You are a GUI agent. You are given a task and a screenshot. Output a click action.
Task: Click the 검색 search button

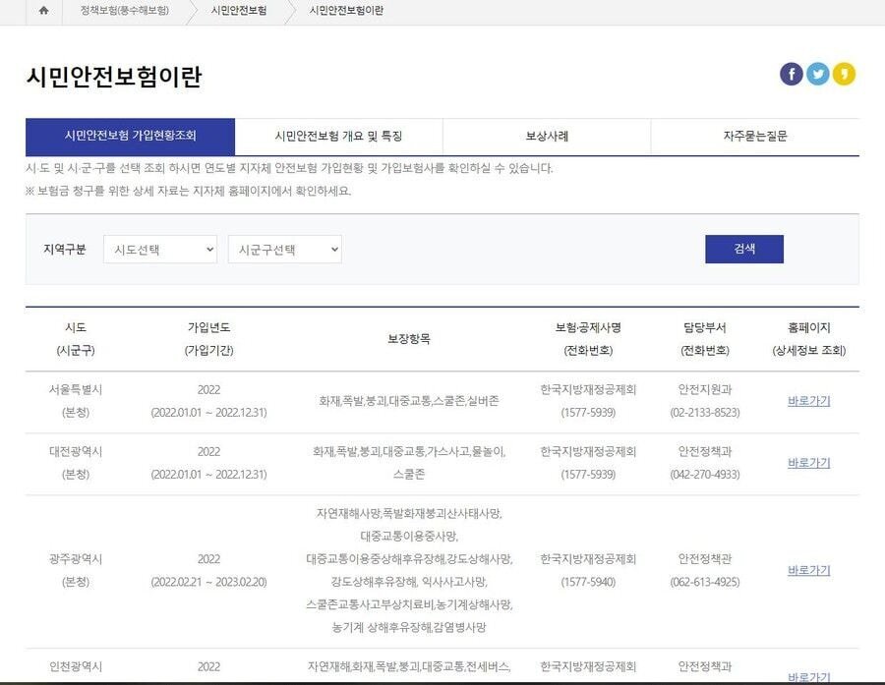(744, 249)
